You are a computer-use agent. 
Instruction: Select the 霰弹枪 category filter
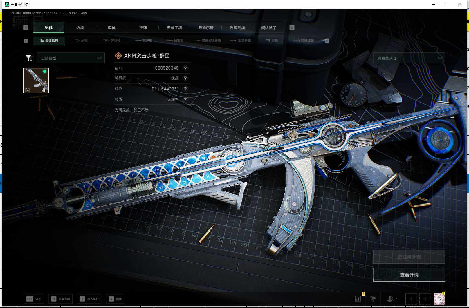coord(143,41)
